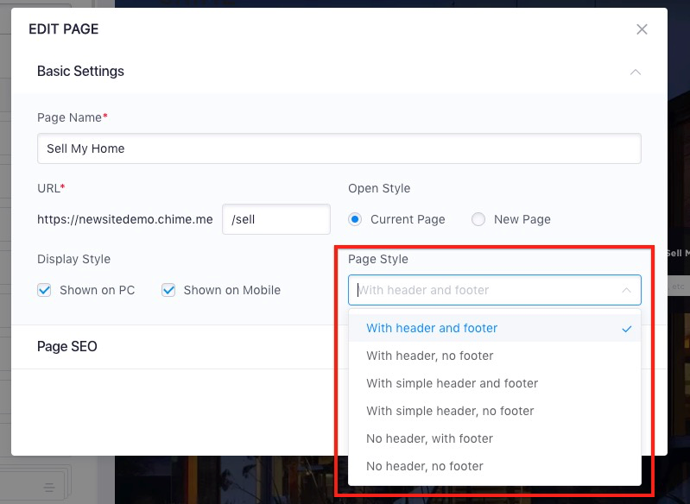This screenshot has height=504, width=690.
Task: Select the New Page radio button
Action: pos(478,219)
